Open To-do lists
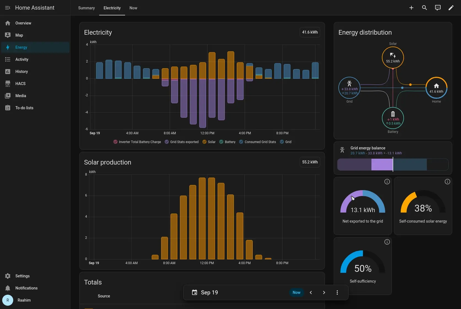This screenshot has height=309, width=461. (35, 108)
